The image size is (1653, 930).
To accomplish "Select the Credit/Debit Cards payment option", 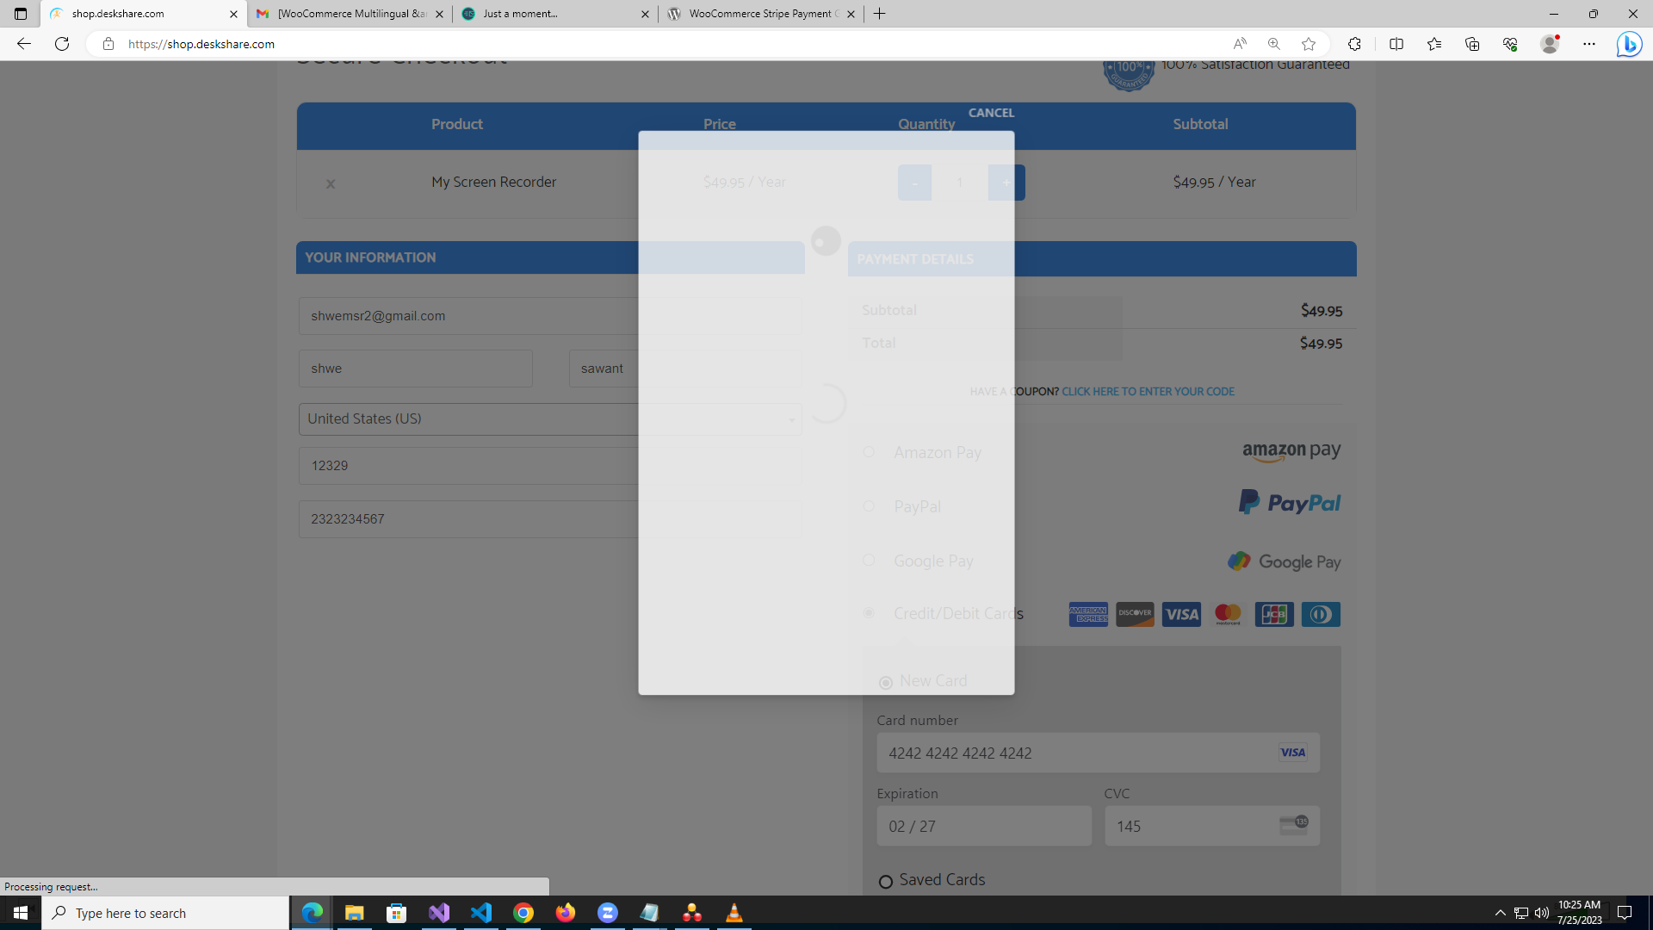I will [869, 613].
